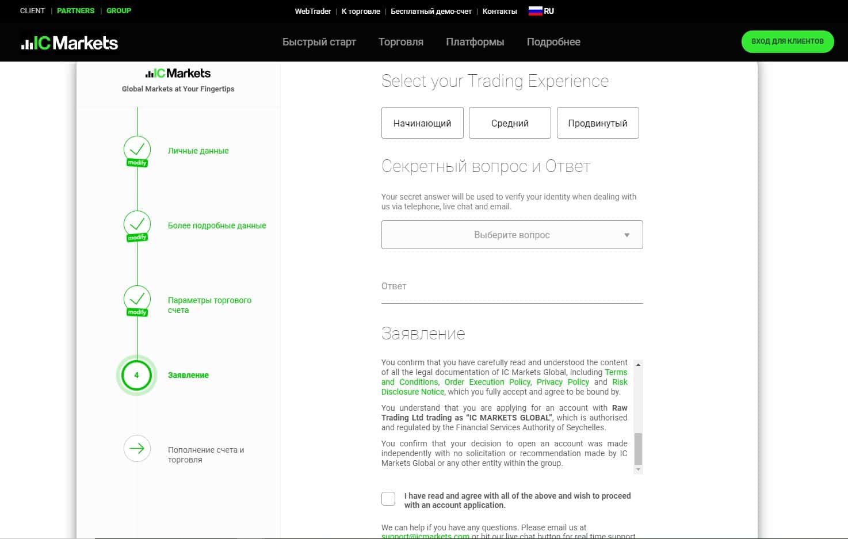The height and width of the screenshot is (539, 848).
Task: Click the modify badge under Более подробные данные
Action: click(137, 238)
